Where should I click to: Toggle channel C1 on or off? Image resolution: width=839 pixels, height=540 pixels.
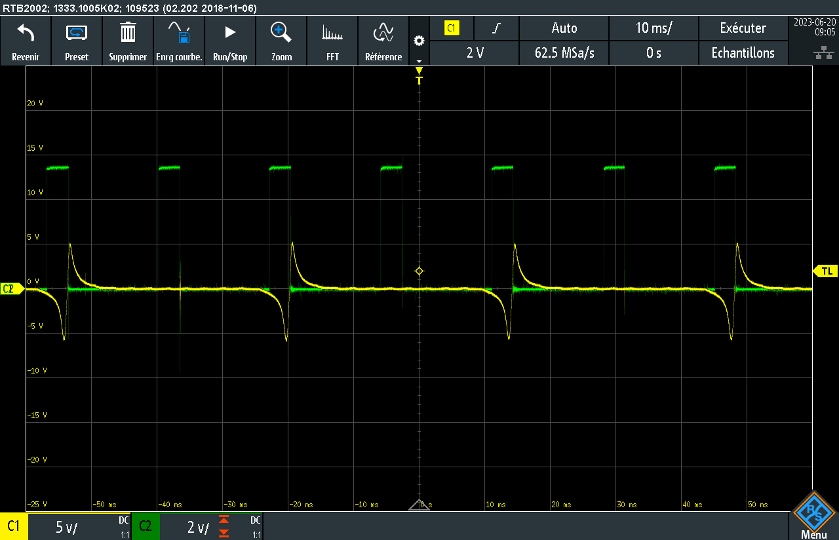tap(13, 526)
